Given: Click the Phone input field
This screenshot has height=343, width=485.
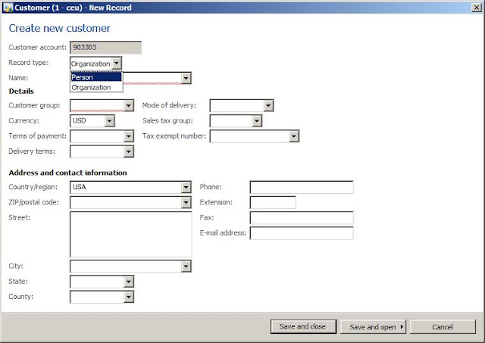Looking at the screenshot, I should click(x=302, y=187).
